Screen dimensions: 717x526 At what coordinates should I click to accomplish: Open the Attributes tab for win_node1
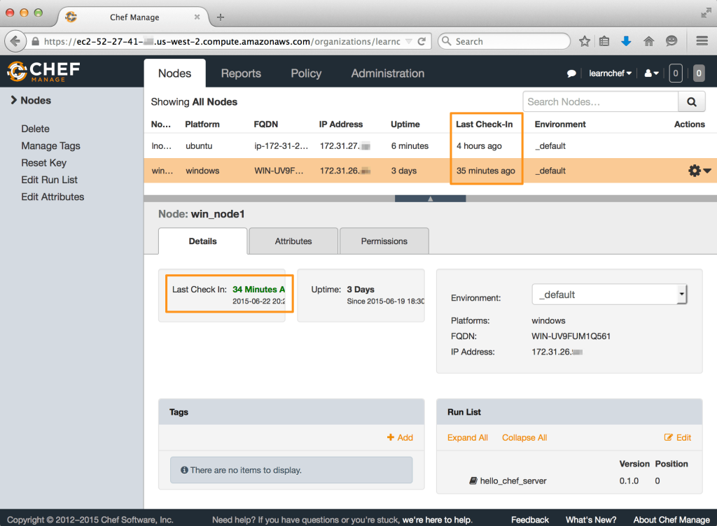point(293,241)
